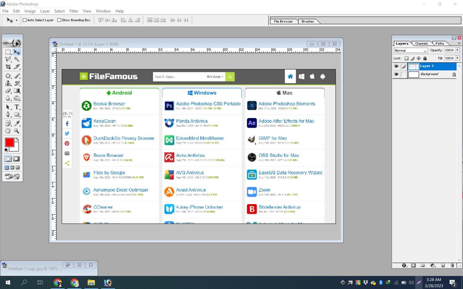Select the Sponge tool
Screen dimensions: 463x289
(17, 98)
